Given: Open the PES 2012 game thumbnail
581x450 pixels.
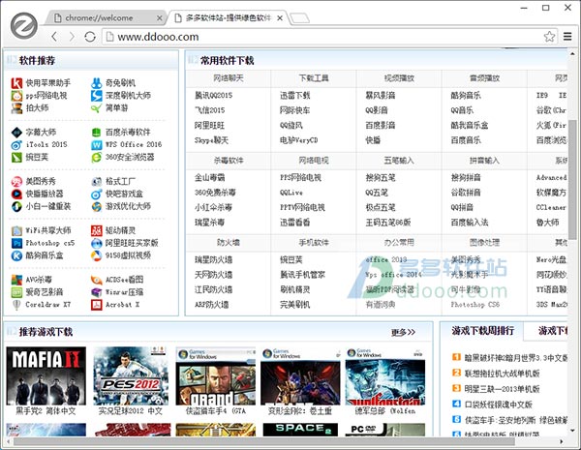Looking at the screenshot, I should tap(131, 375).
